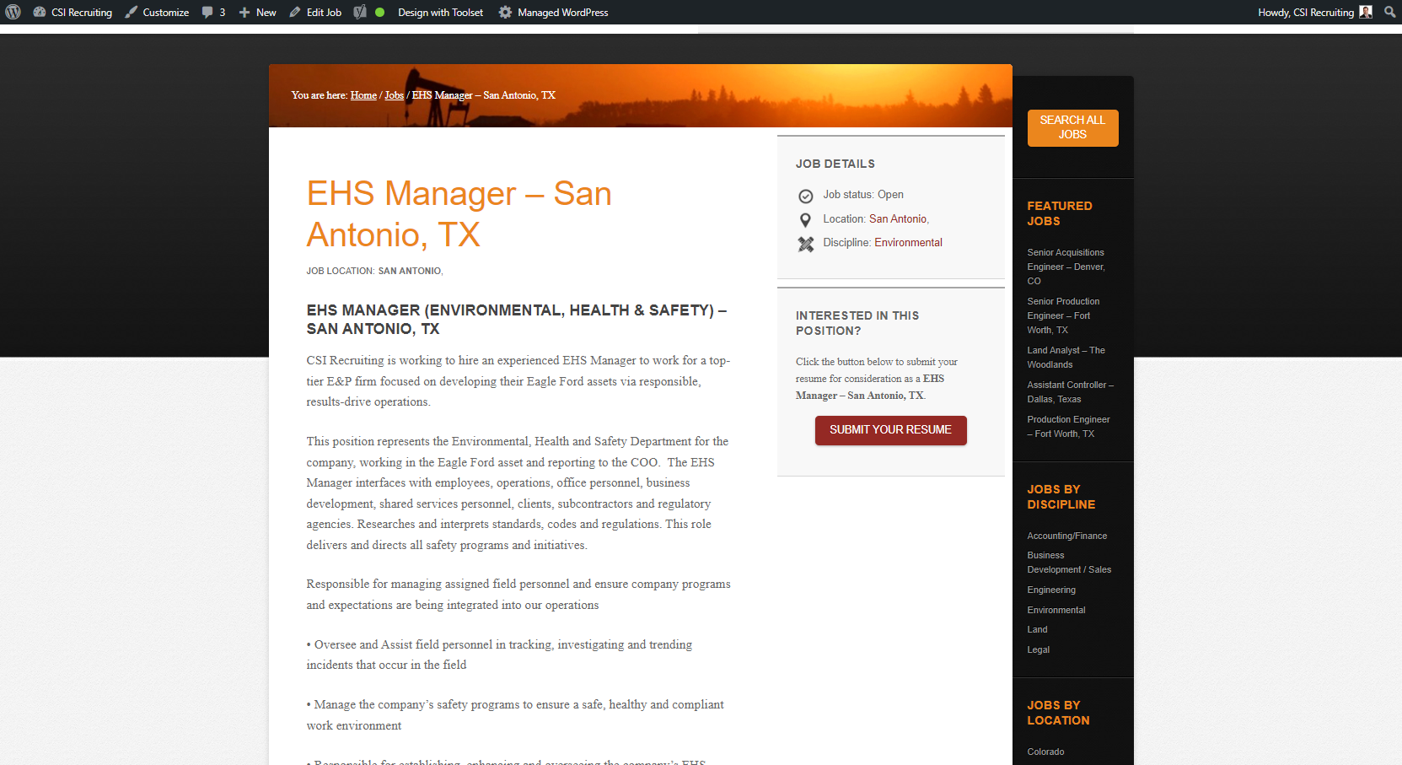Open Senior Production Engineer – Fort Worth job
Screen dimensions: 1402x765
coord(1062,315)
